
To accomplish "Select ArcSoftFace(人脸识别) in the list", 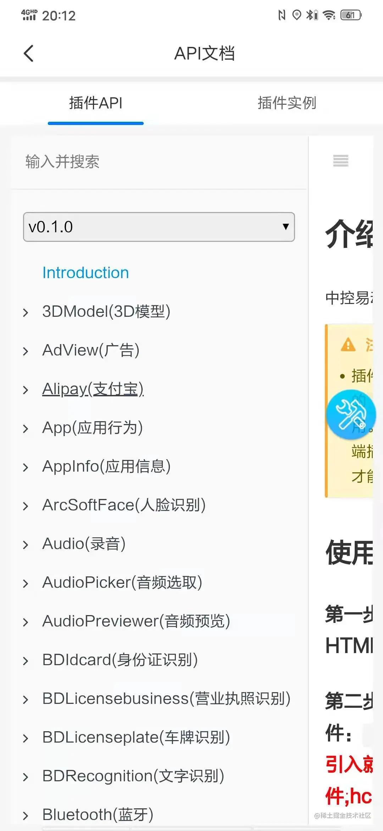I will (124, 505).
